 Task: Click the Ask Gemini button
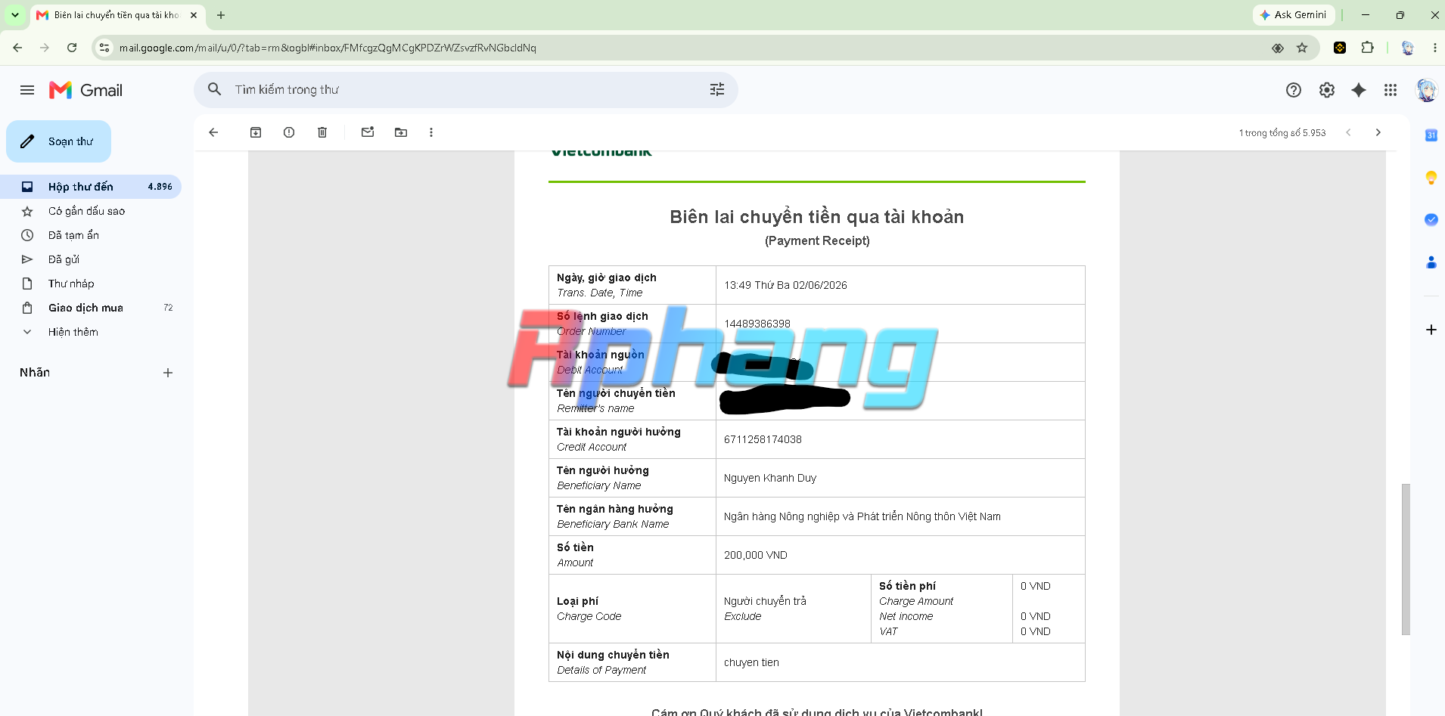pos(1293,14)
